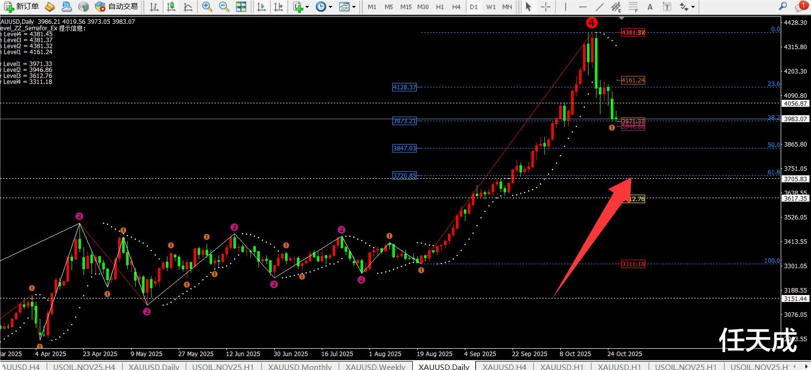Click the 3705.83 price axis label
This screenshot has width=811, height=370.
coord(796,179)
